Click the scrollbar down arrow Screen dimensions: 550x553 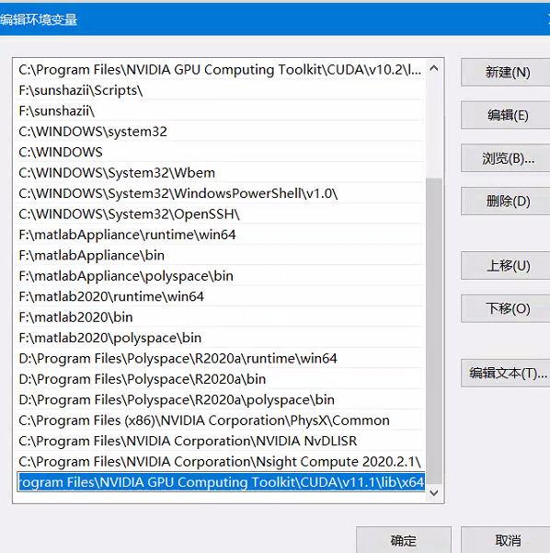[x=434, y=492]
